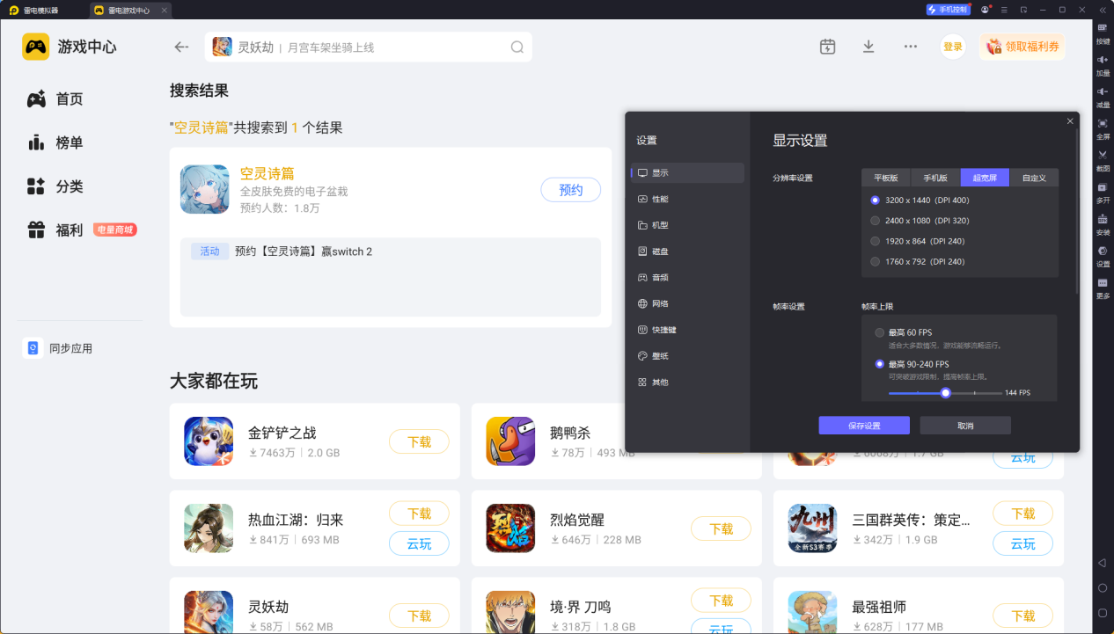Click the search magnifier icon
Image resolution: width=1114 pixels, height=634 pixels.
tap(517, 47)
